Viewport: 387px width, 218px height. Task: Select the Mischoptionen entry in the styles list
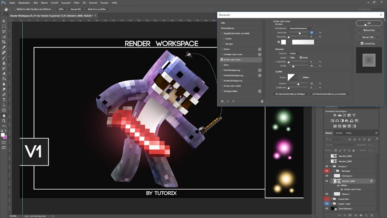click(241, 28)
